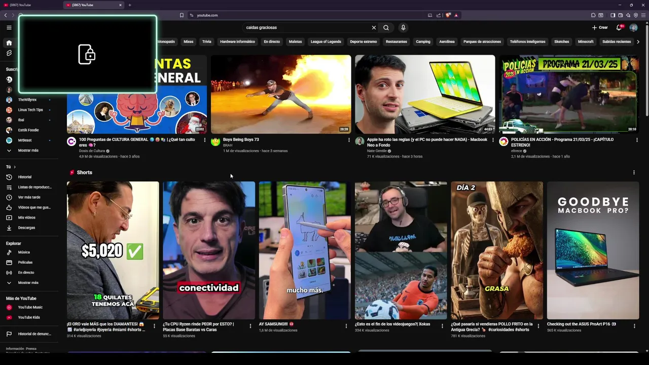Viewport: 649px width, 365px height.
Task: Click the Crear button
Action: (x=600, y=27)
